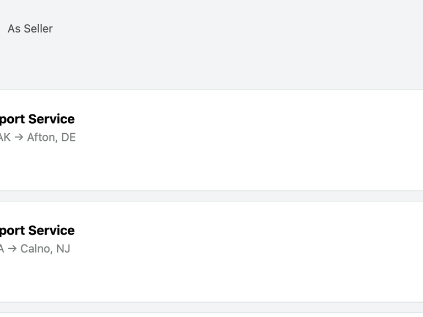Viewport: 423px width, 317px height.
Task: Select the Afton city name in route
Action: (42, 138)
